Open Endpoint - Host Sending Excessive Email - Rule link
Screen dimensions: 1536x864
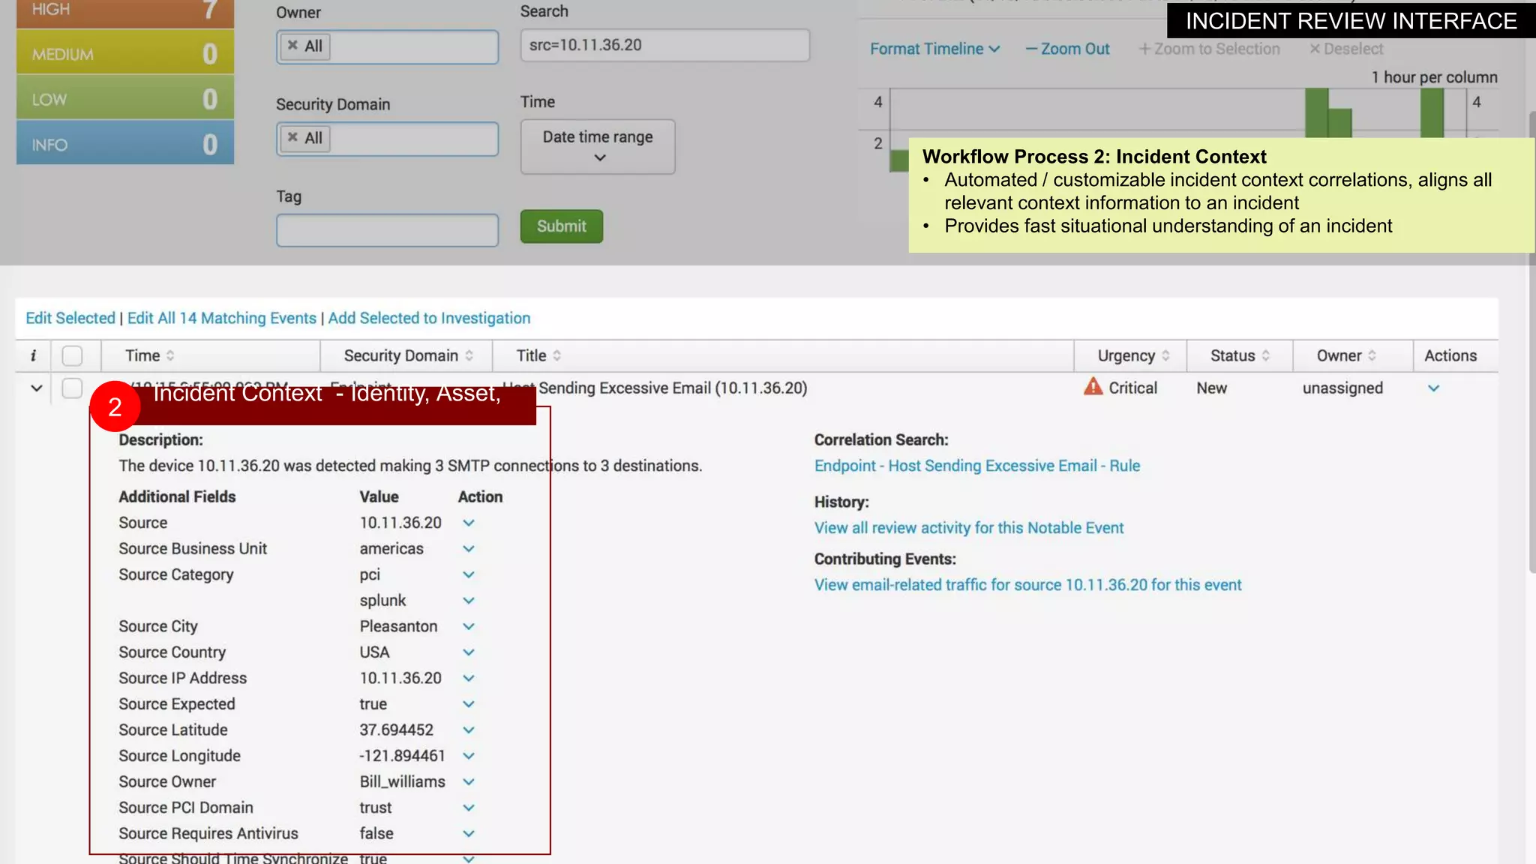pyautogui.click(x=976, y=466)
